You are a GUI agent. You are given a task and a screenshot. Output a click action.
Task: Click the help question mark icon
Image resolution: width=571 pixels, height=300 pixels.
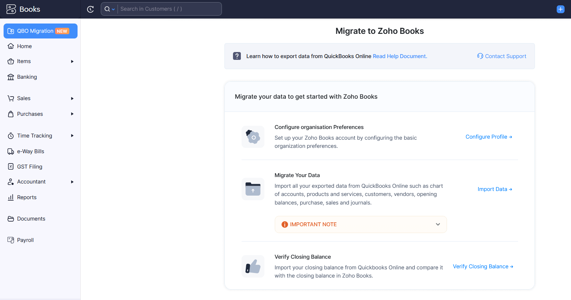coord(237,56)
